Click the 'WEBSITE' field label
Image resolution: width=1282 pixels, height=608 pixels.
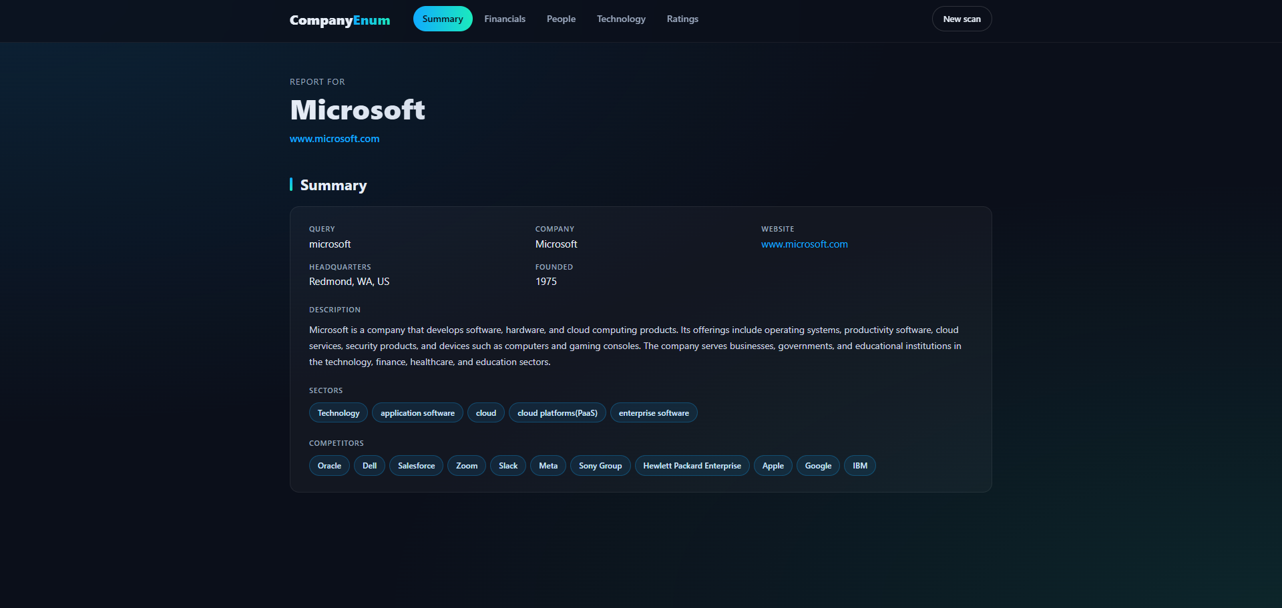click(778, 229)
